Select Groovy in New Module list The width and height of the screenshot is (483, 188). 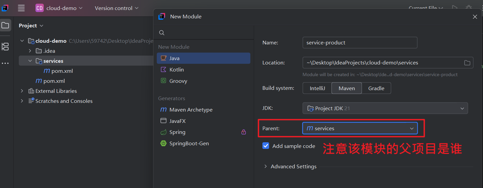pyautogui.click(x=204, y=81)
